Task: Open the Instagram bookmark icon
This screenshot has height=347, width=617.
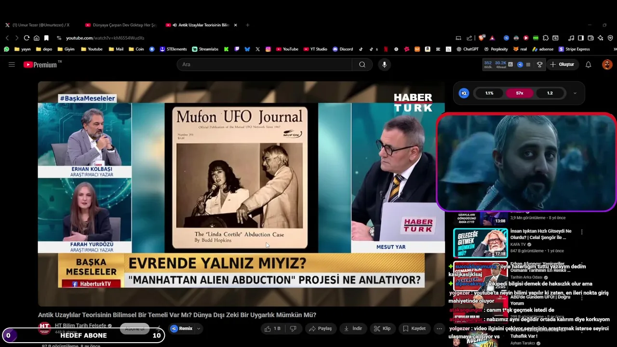Action: pyautogui.click(x=268, y=49)
